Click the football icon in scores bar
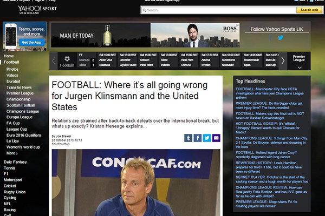Image resolution: width=325 pixels, height=216 pixels. (x=67, y=59)
